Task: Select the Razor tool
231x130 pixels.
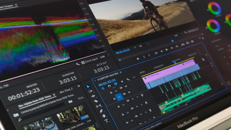Action: pyautogui.click(x=96, y=101)
